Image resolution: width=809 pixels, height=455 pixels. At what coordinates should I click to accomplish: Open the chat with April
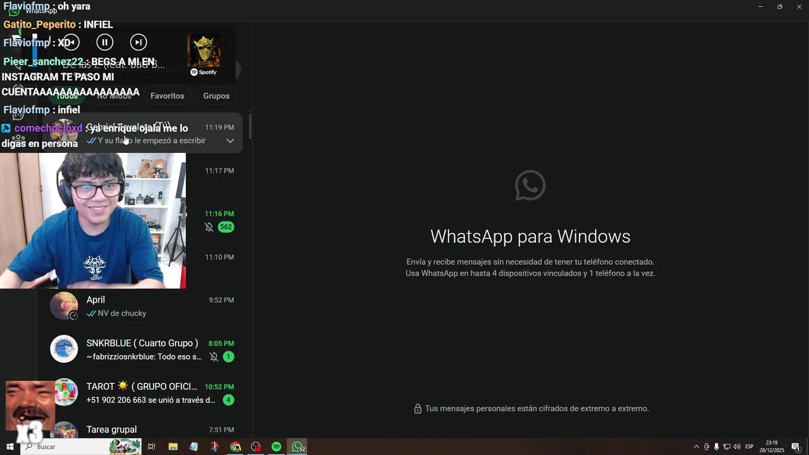[142, 306]
